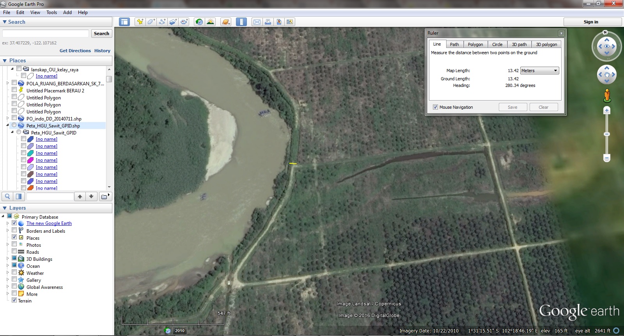Image resolution: width=624 pixels, height=336 pixels.
Task: Open the search History link
Action: pos(102,51)
